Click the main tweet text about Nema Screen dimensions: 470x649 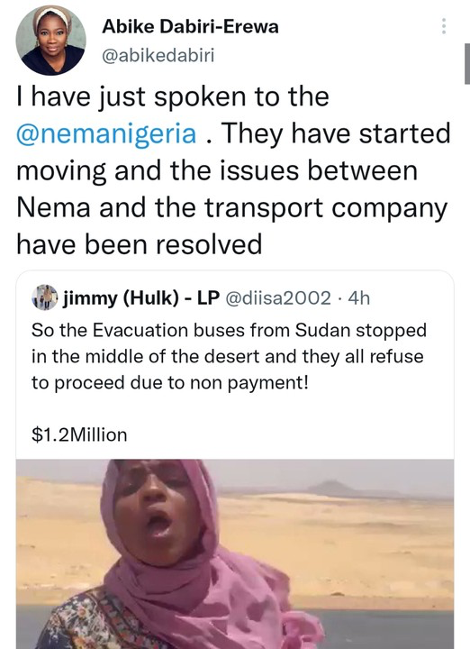click(x=233, y=170)
